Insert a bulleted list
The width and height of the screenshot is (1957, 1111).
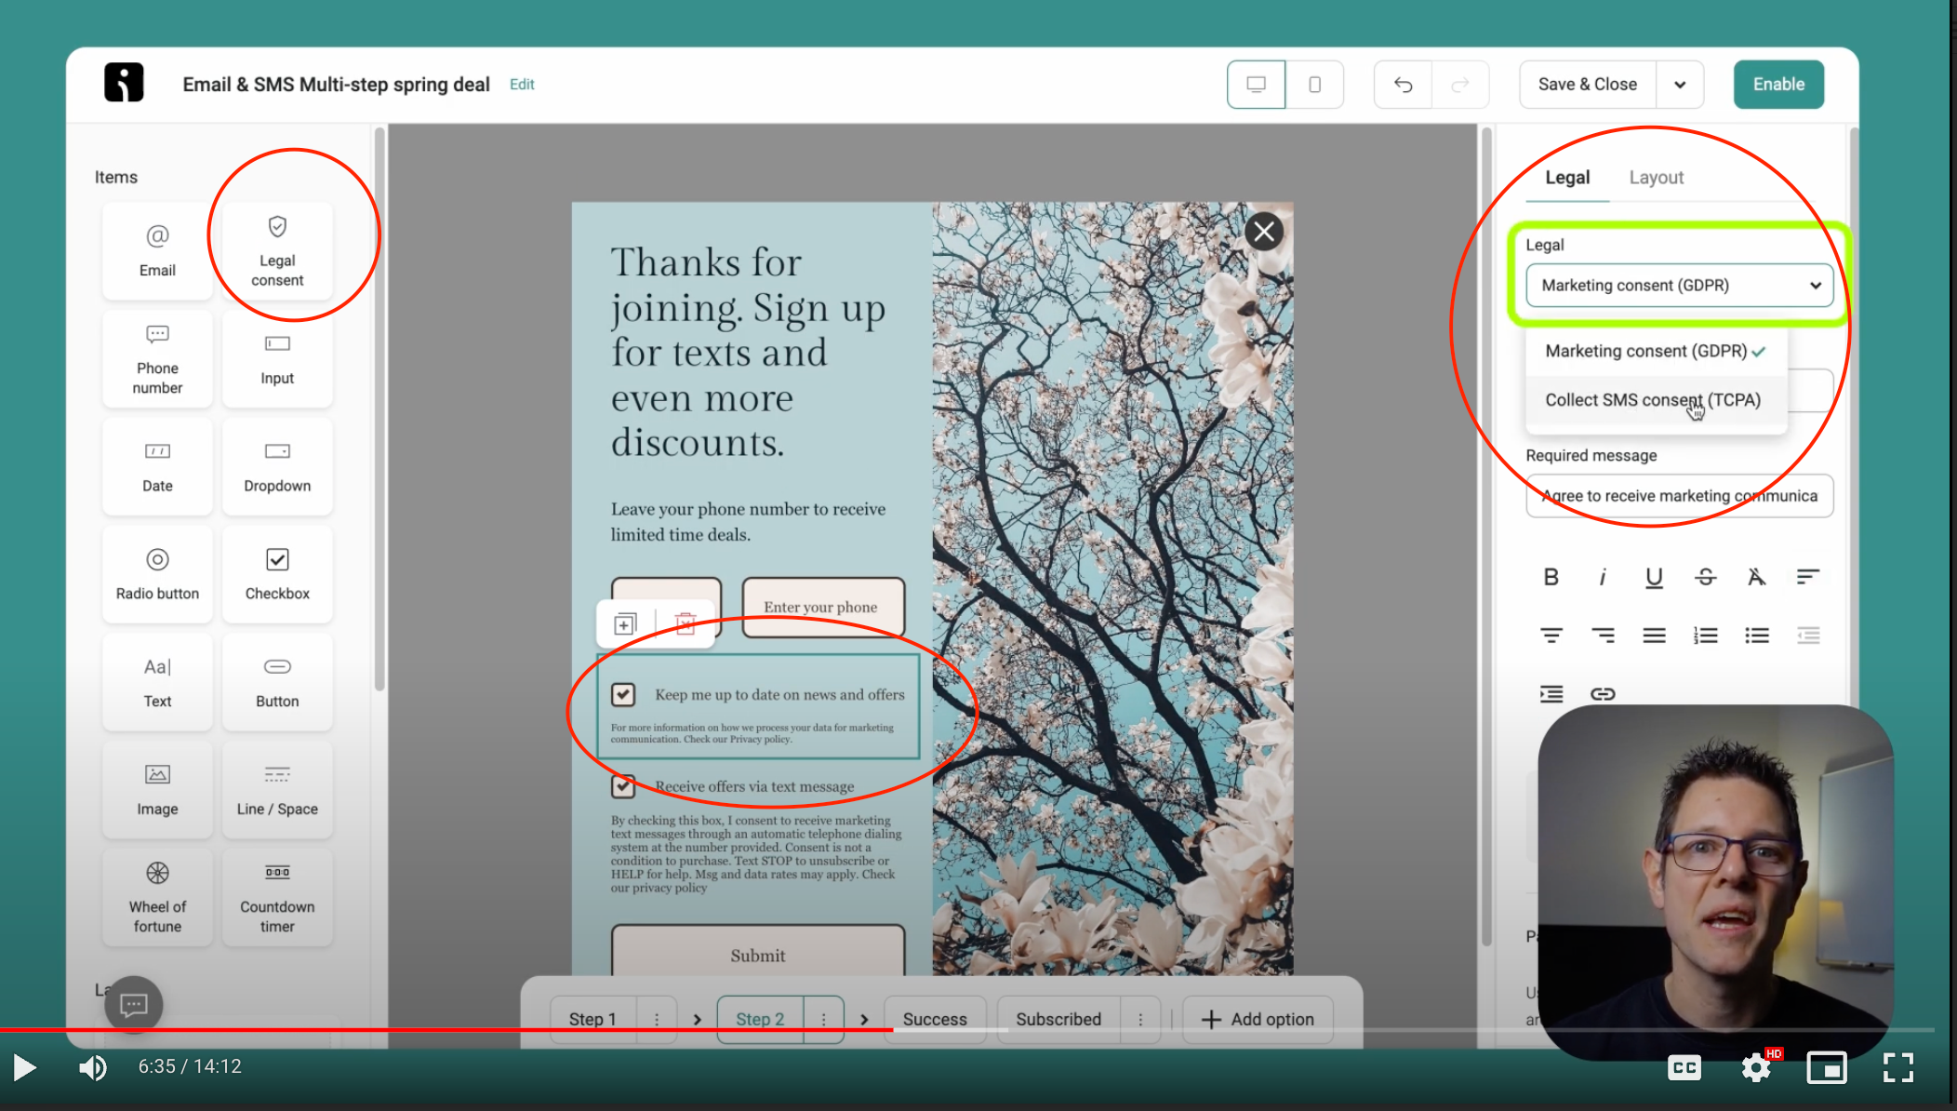(x=1756, y=636)
